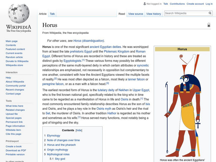216x162 pixels.
Task: Click Create a book
Action: pyautogui.click(x=14, y=146)
